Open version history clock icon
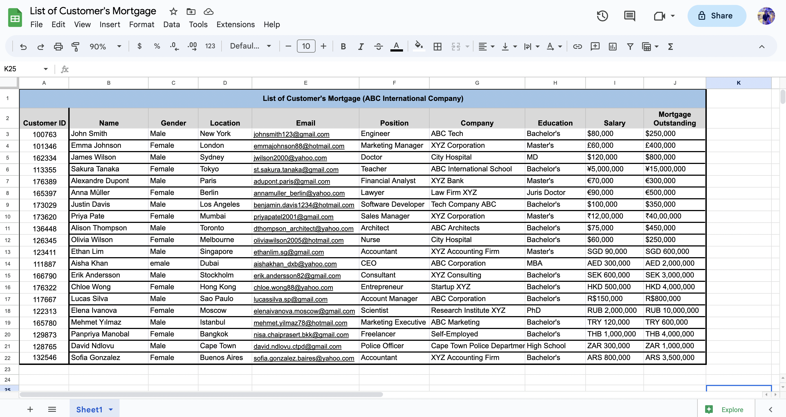The height and width of the screenshot is (417, 786). pos(602,16)
